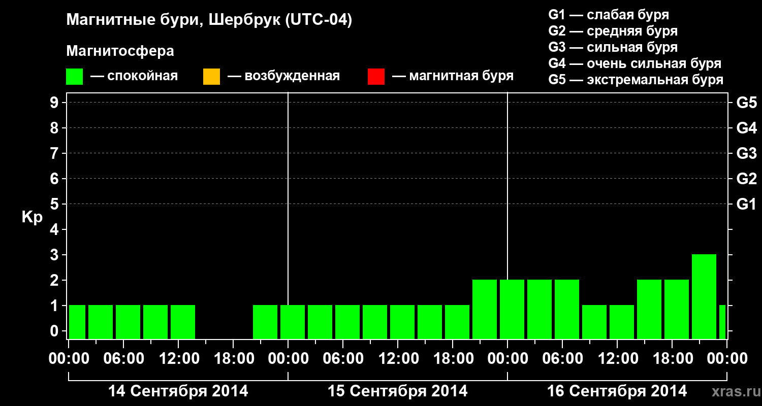Click the 18:00 time label under 14 September
Screen dimensions: 762x406
click(233, 359)
